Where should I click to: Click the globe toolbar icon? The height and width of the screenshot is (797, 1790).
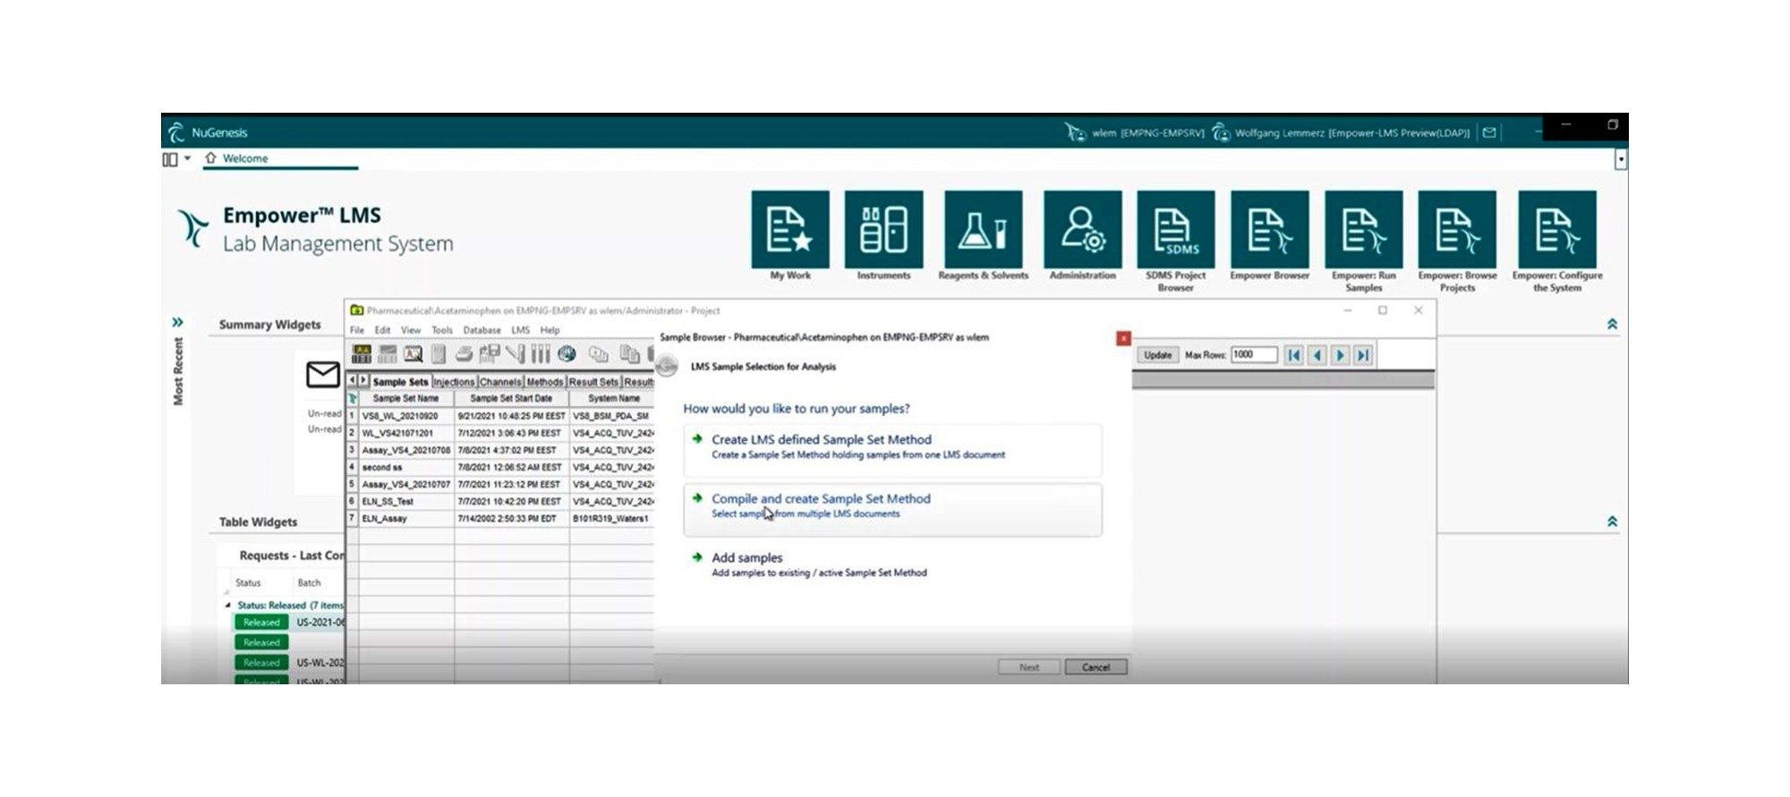(567, 354)
